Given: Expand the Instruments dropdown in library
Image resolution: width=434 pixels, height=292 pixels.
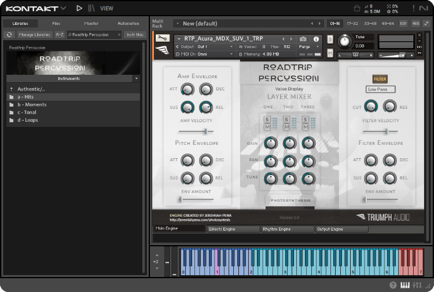Looking at the screenshot, I should point(136,78).
